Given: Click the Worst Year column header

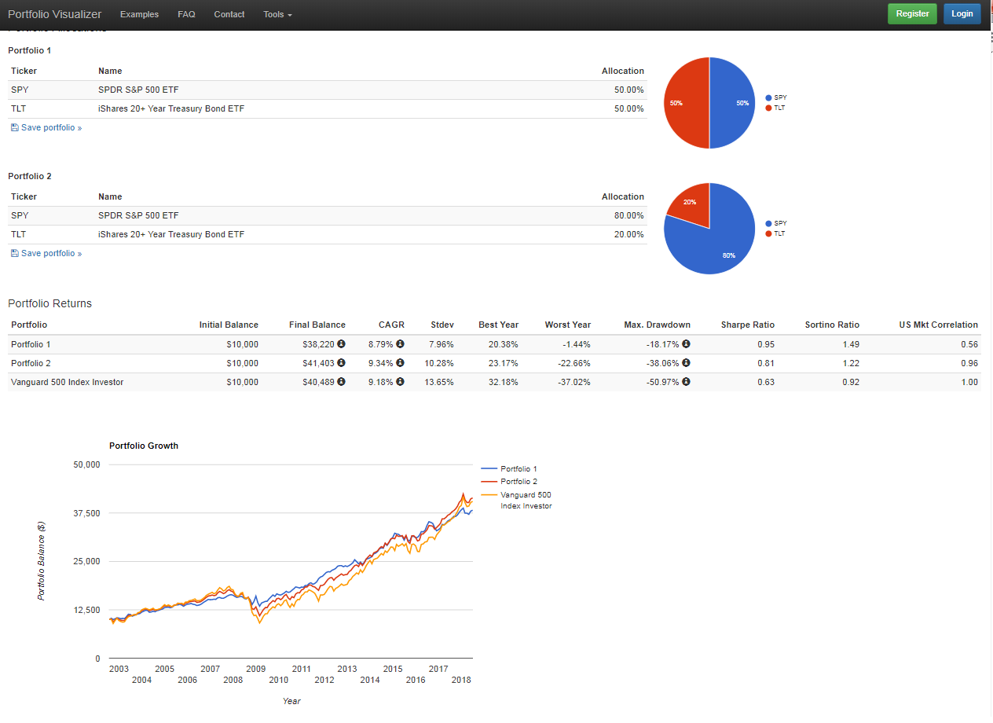Looking at the screenshot, I should (567, 325).
